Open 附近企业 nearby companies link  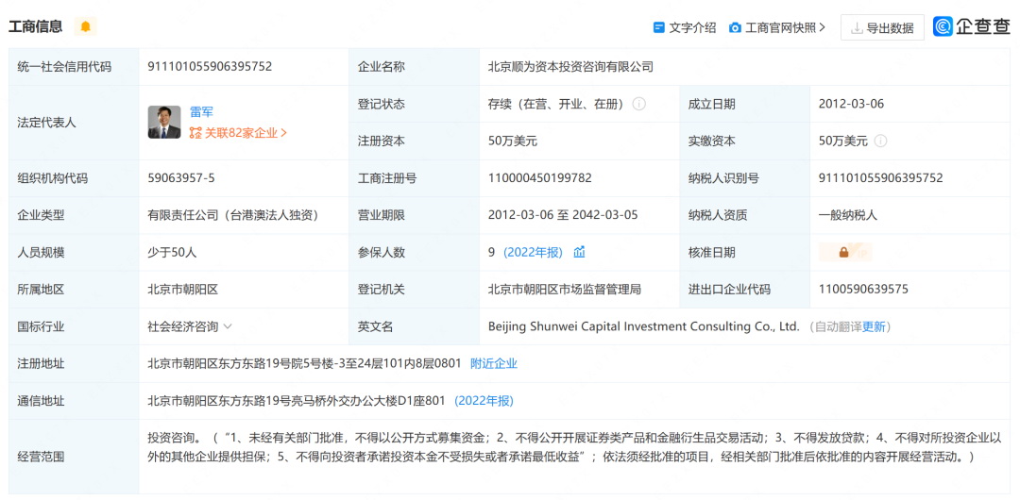(493, 363)
